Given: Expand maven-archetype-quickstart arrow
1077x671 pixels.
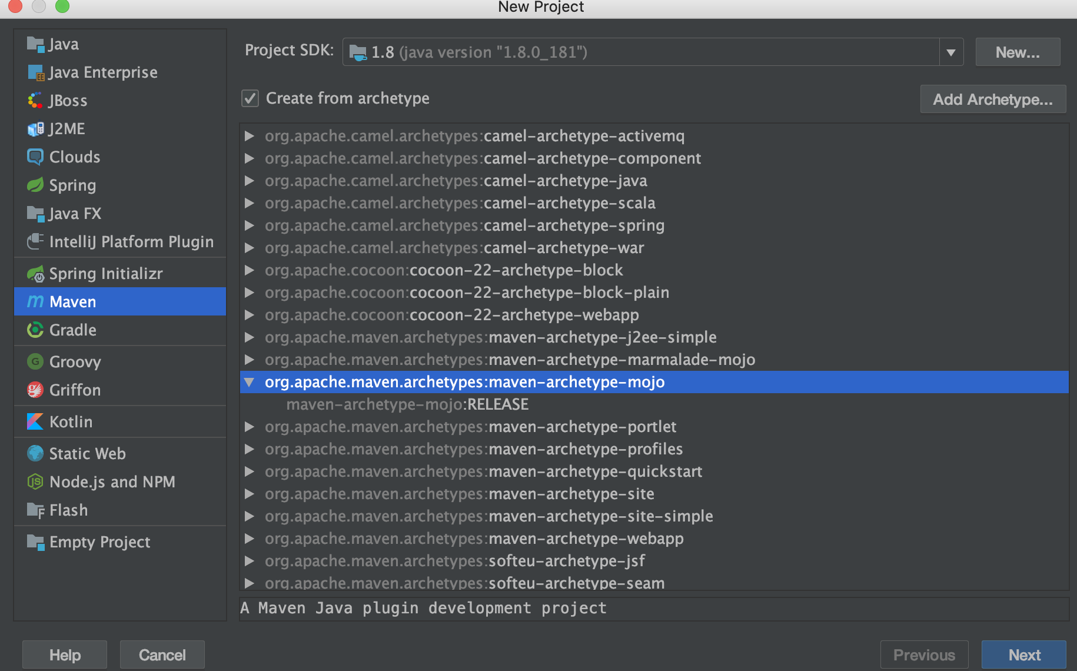Looking at the screenshot, I should pos(250,471).
